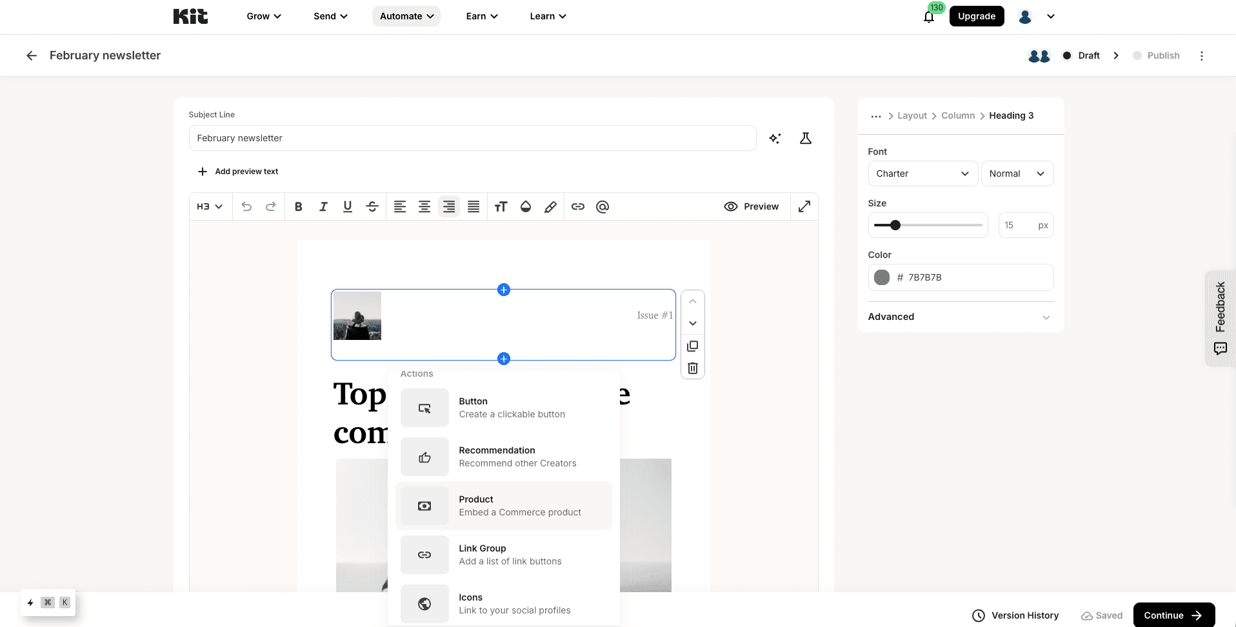Center align text

424,206
